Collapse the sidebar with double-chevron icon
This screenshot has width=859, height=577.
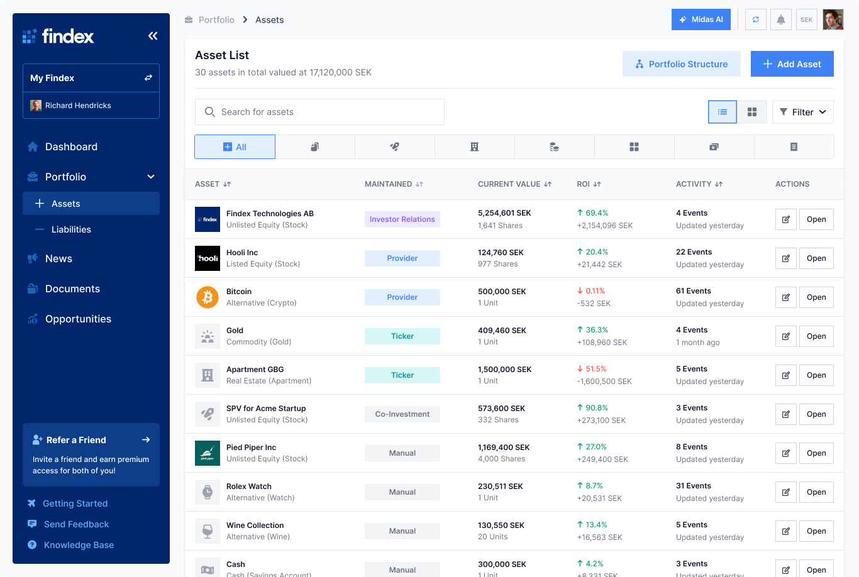coord(153,36)
